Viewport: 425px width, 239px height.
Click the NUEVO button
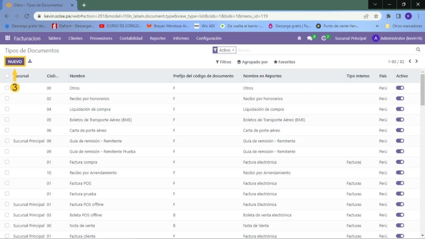point(15,62)
